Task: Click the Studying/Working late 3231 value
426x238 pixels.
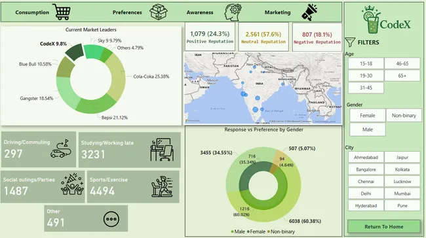Action: click(93, 154)
